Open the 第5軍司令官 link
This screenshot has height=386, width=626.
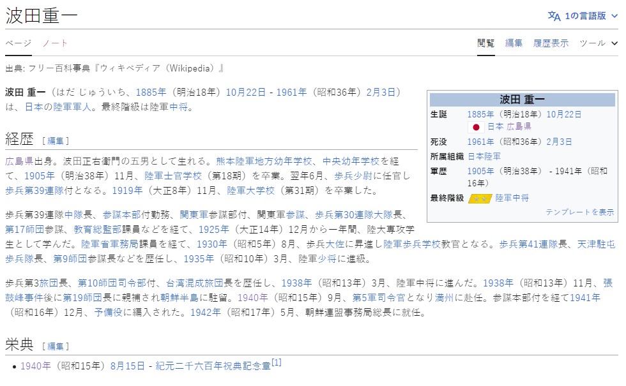[x=378, y=298]
